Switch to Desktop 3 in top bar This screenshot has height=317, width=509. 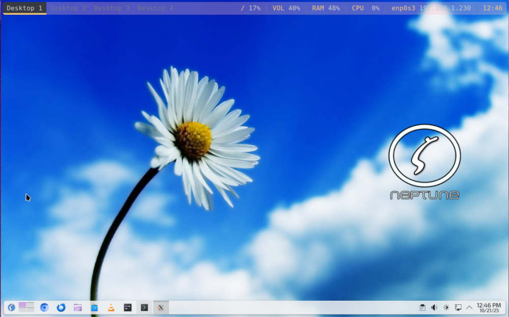point(111,8)
